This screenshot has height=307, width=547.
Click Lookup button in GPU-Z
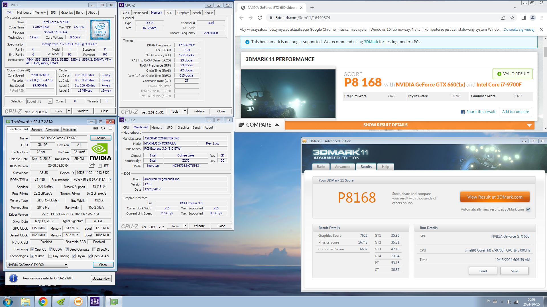tap(101, 138)
